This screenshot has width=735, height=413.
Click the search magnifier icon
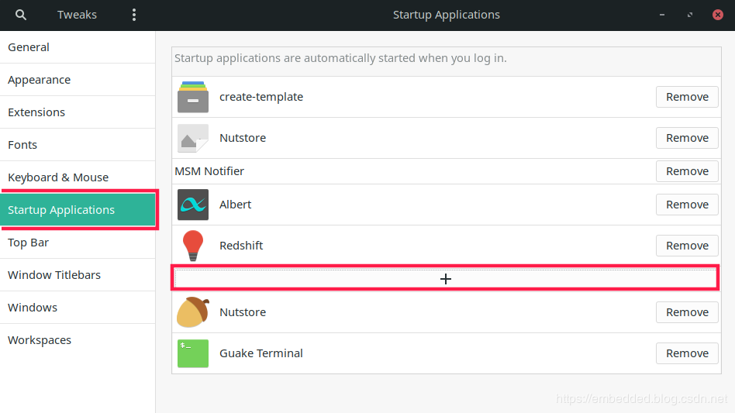click(x=21, y=15)
